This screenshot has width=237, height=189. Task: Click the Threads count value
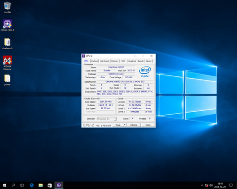point(150,119)
